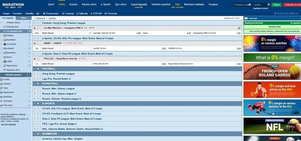Click the Basketball icon in the left sidebar
Screen dimensions: 301x141
tap(5, 40)
